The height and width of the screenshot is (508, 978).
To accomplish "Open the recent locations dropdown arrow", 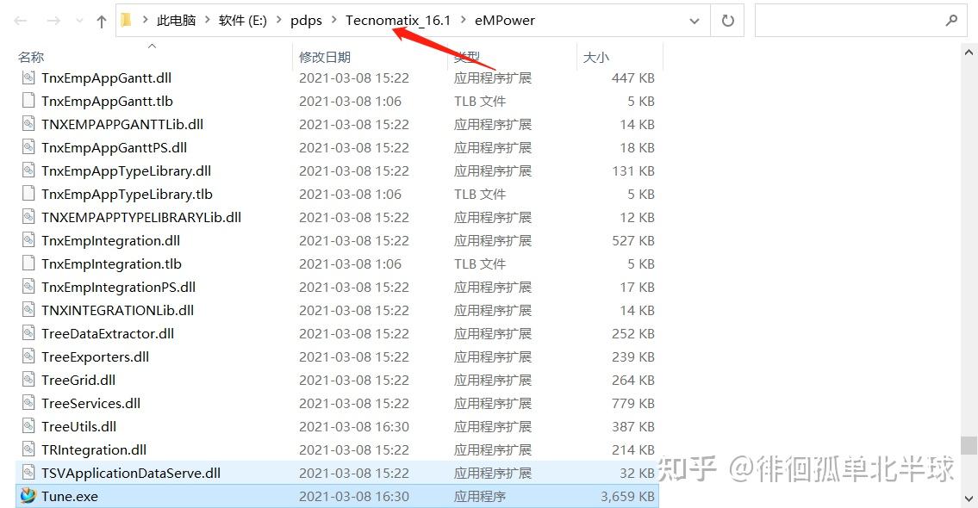I will (79, 21).
